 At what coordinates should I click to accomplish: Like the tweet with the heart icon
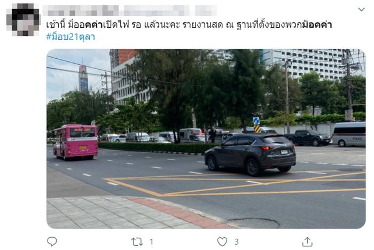(222, 241)
